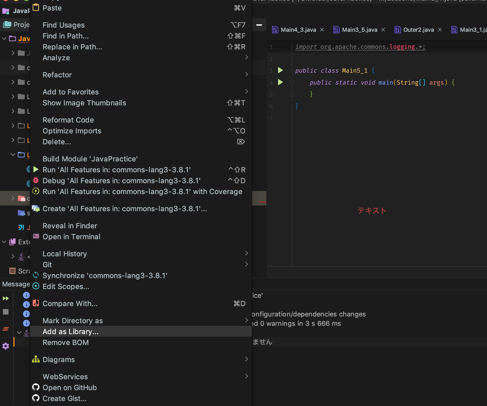Click the first info message icon
The image size is (487, 406).
pos(26,295)
